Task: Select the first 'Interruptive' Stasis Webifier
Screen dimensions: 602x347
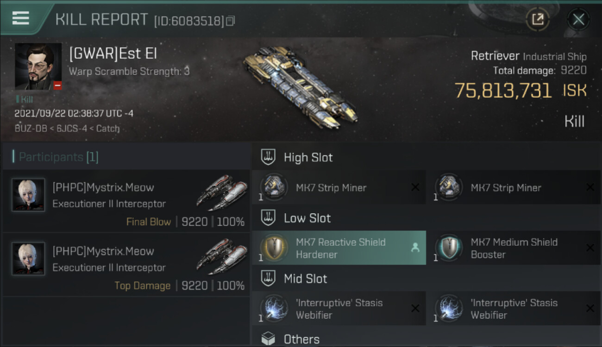Action: tap(339, 309)
